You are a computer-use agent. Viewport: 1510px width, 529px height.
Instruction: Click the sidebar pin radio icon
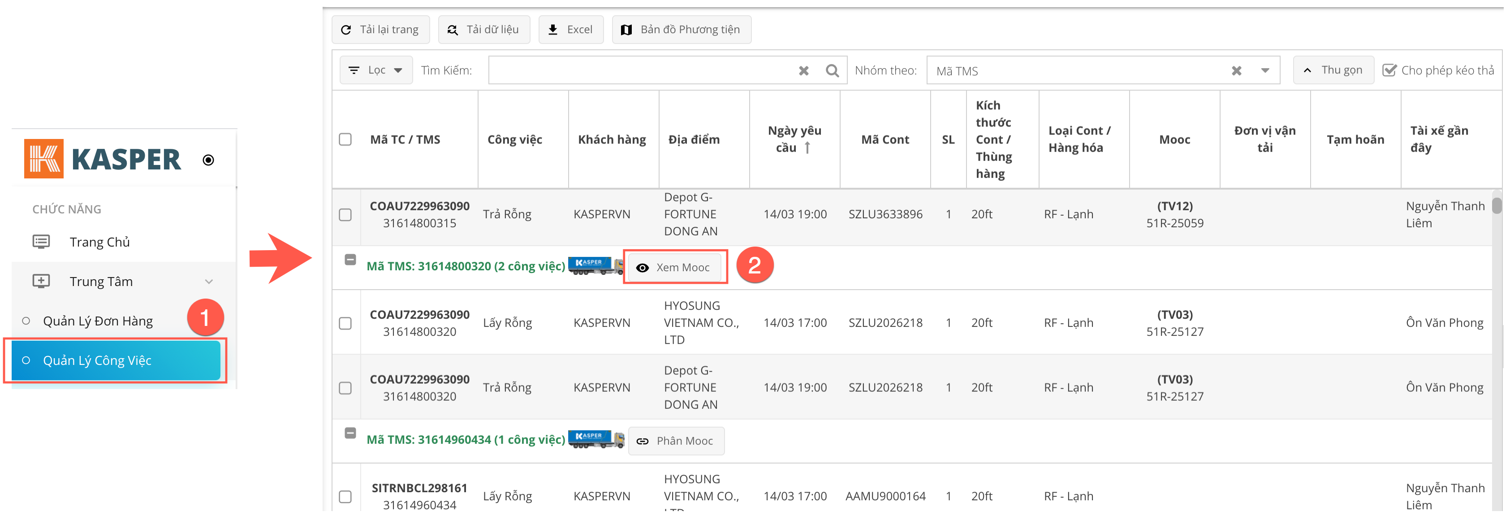coord(208,160)
